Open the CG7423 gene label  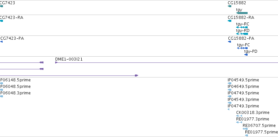pyautogui.click(x=8, y=3)
